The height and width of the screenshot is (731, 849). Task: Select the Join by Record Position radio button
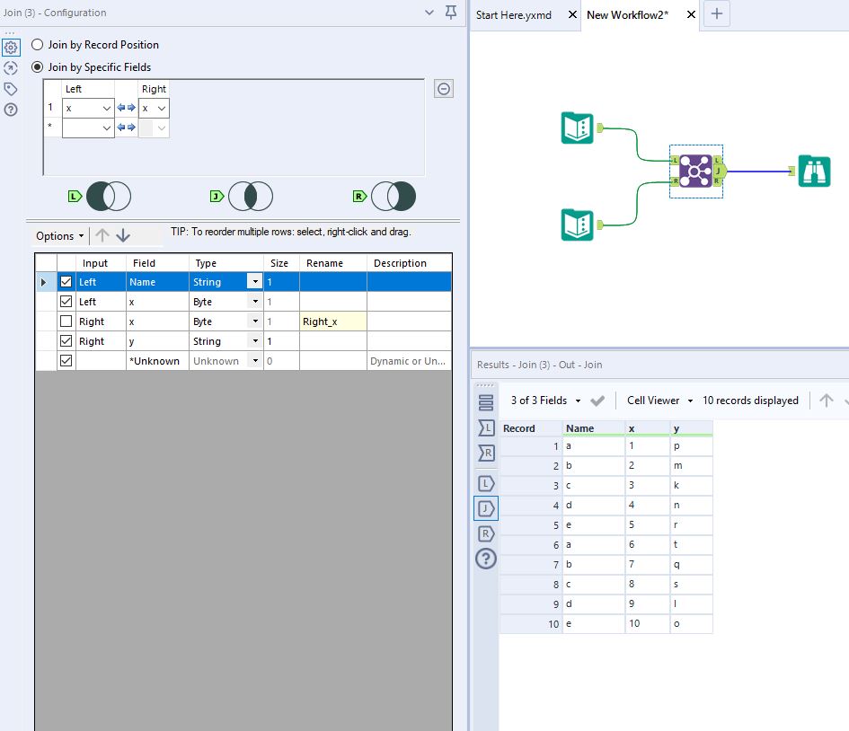pyautogui.click(x=37, y=44)
